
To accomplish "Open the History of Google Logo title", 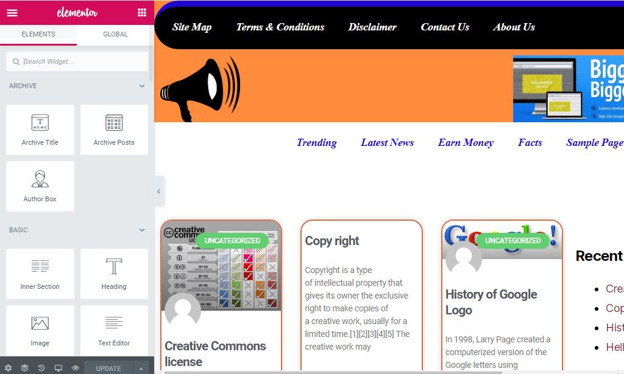I will [x=491, y=302].
